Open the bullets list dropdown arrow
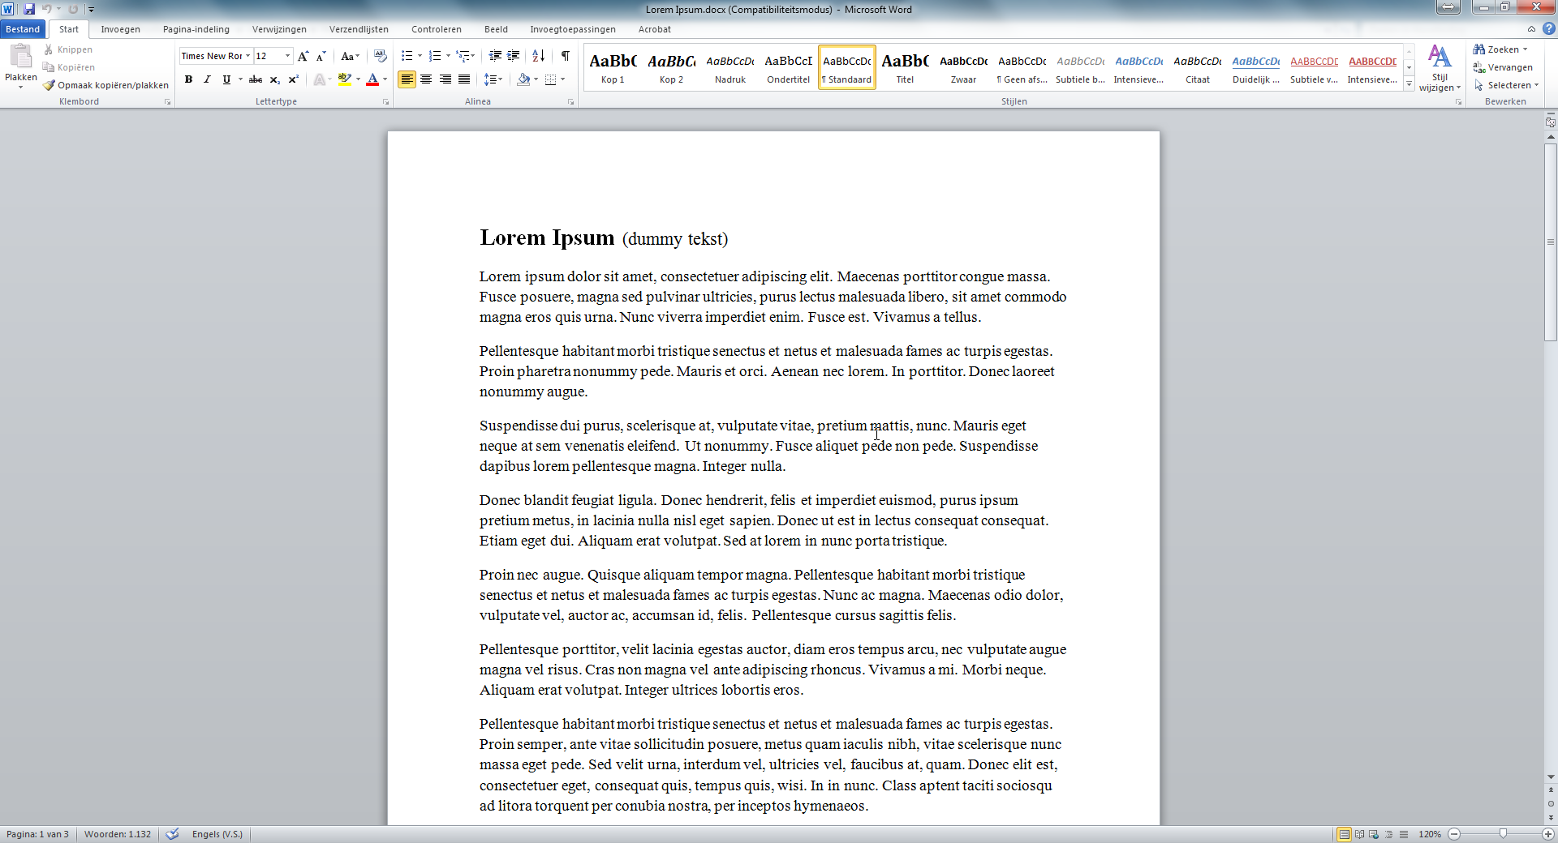This screenshot has height=843, width=1558. pos(420,56)
